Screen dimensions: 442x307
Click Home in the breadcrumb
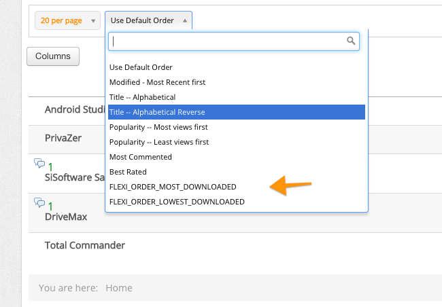[119, 288]
